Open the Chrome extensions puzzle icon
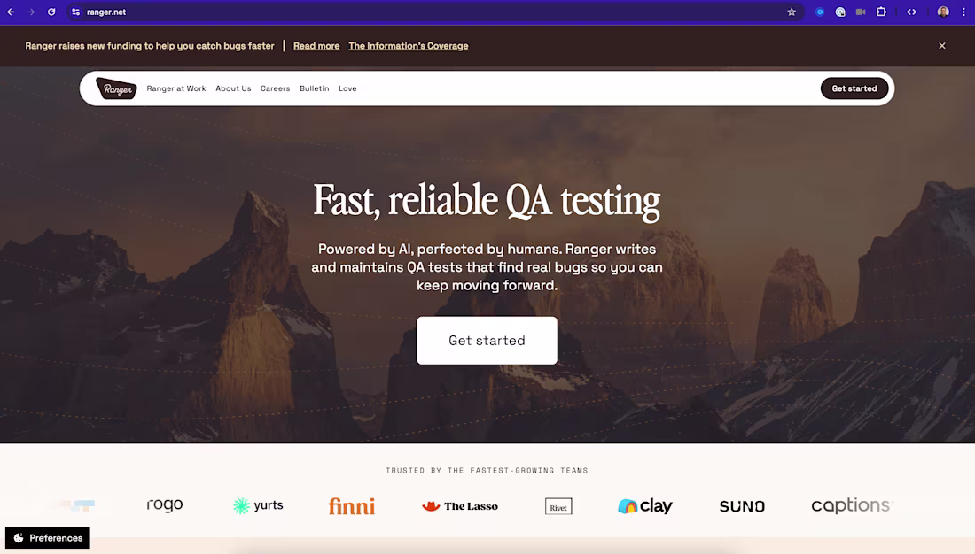 881,12
